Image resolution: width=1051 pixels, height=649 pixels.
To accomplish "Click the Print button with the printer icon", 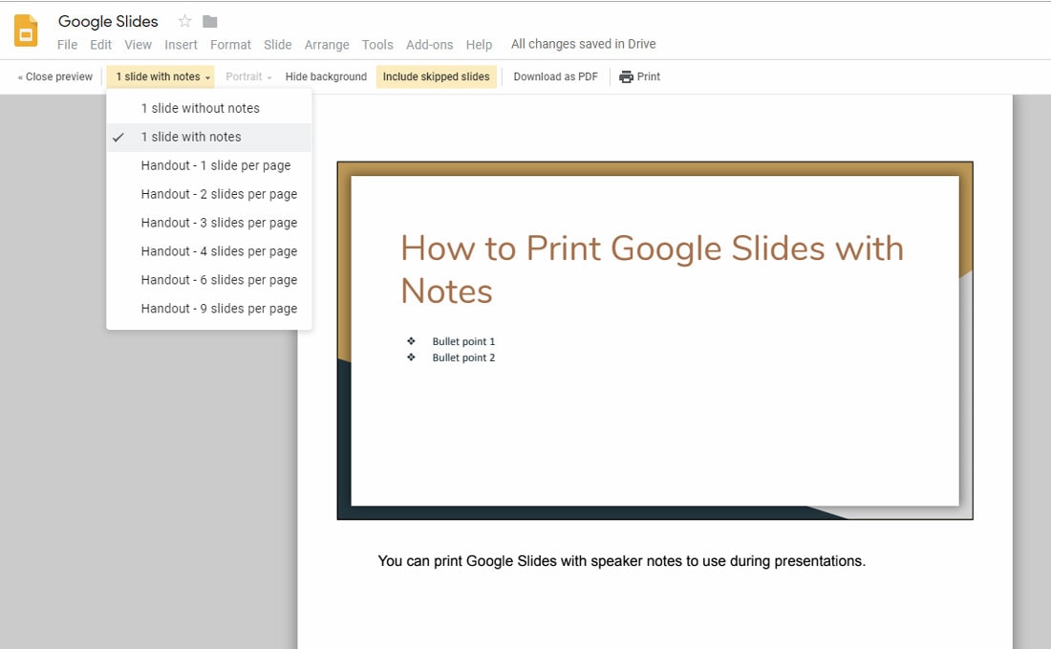I will click(x=639, y=76).
